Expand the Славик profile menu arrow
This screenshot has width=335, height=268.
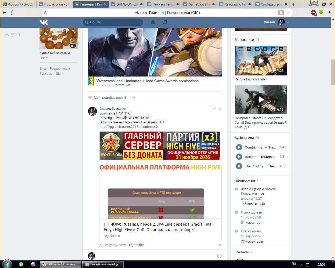288,23
